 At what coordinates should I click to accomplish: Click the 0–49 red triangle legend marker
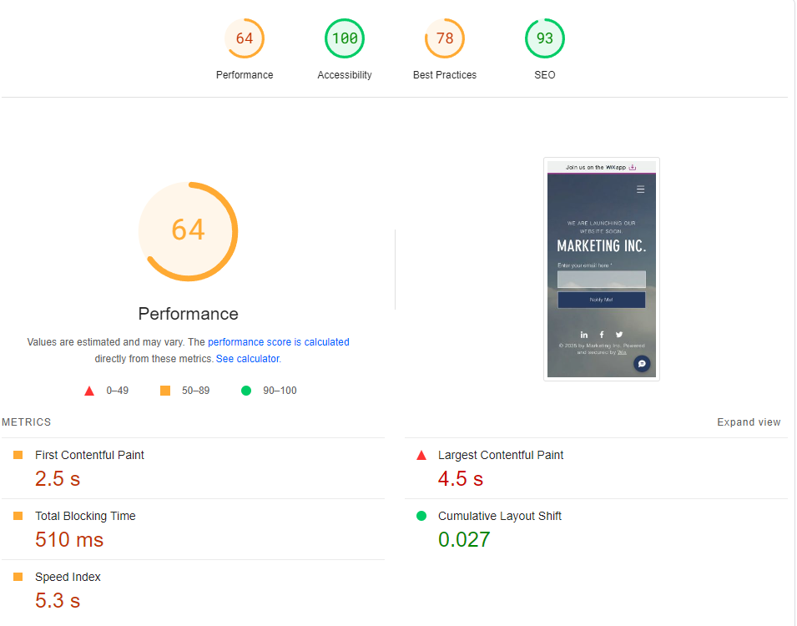point(89,390)
